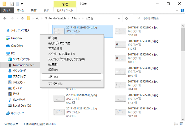The width and height of the screenshot is (185, 127).
Task: Choose プロパティ(R) from context menu
Action: tap(72, 84)
